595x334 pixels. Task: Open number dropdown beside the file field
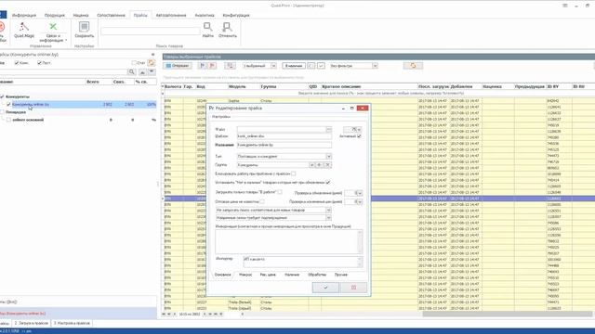[x=359, y=130]
